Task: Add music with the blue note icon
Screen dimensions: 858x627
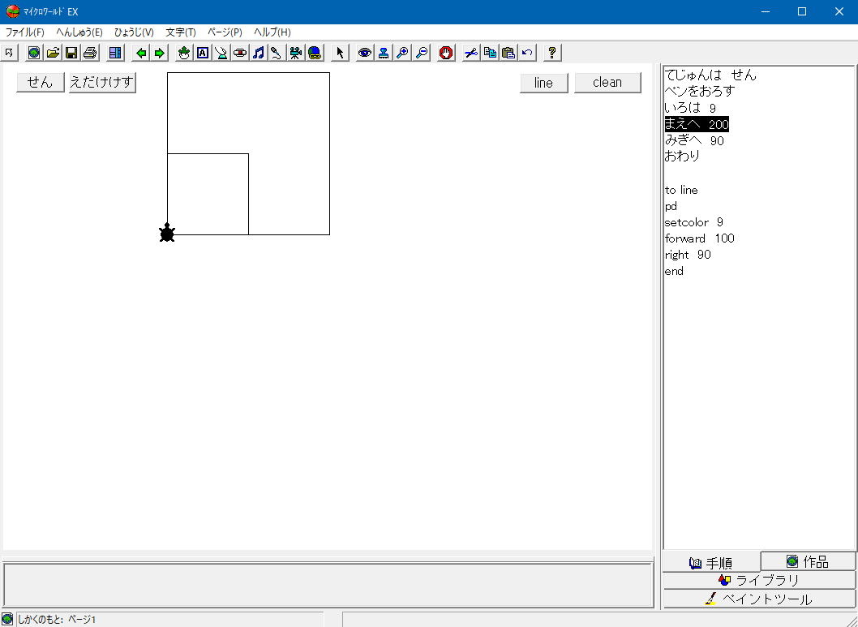Action: (x=258, y=53)
